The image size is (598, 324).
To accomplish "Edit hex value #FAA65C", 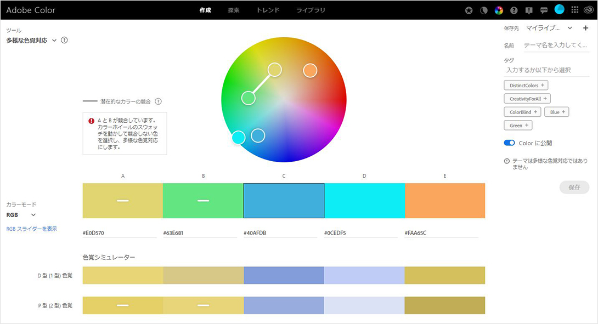I will click(441, 233).
